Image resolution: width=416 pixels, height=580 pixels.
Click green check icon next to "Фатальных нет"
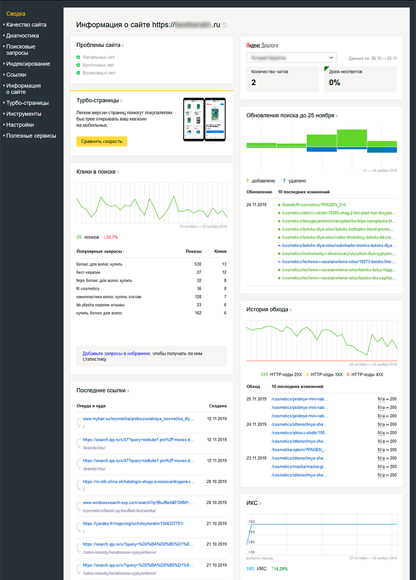point(78,57)
